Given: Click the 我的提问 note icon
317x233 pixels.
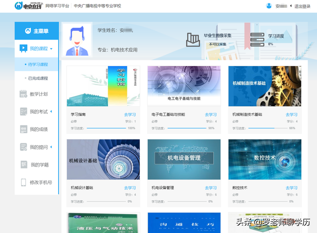Looking at the screenshot, I should (23, 147).
